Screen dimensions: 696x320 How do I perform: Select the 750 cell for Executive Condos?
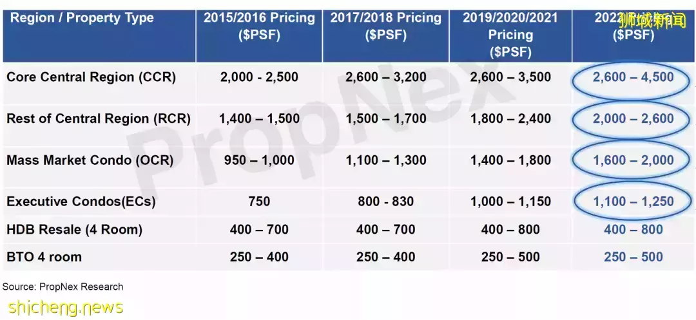[259, 202]
